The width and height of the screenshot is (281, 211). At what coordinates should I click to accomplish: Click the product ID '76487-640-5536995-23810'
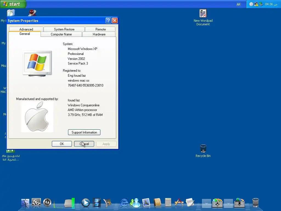[x=86, y=85]
